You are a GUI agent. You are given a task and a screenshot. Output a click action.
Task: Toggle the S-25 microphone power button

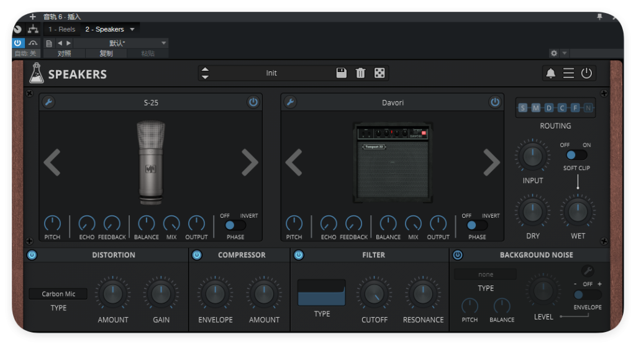tap(253, 102)
